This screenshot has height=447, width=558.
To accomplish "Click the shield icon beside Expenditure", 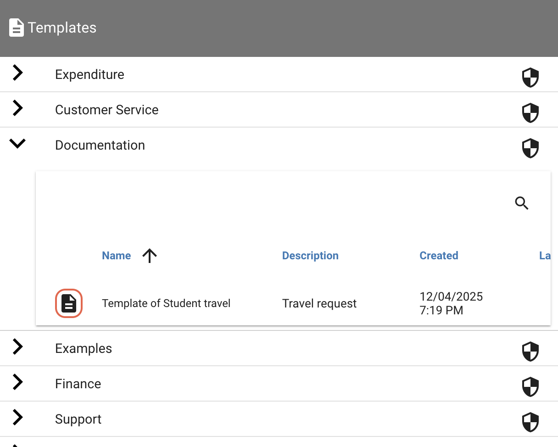I will click(530, 78).
